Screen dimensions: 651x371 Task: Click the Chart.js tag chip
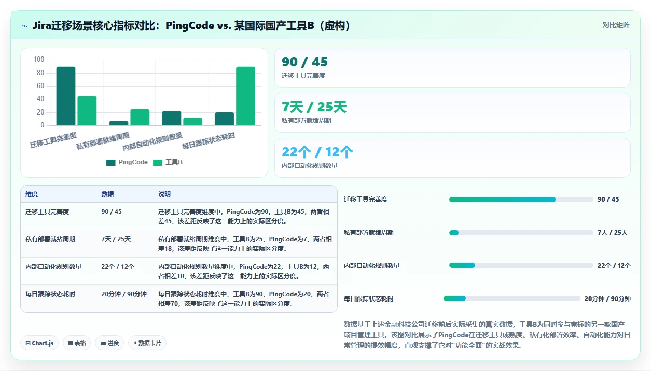[x=39, y=343]
